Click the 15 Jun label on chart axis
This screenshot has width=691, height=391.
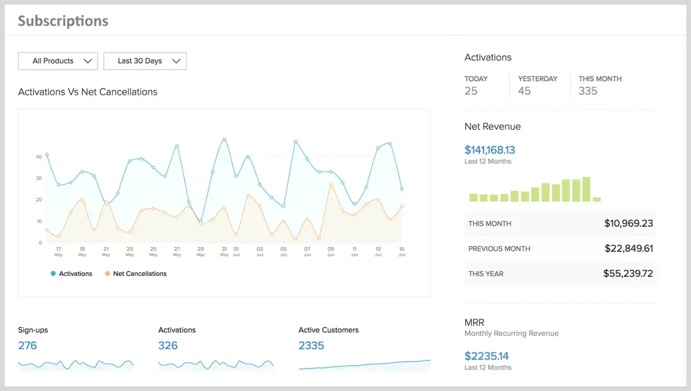tap(402, 251)
